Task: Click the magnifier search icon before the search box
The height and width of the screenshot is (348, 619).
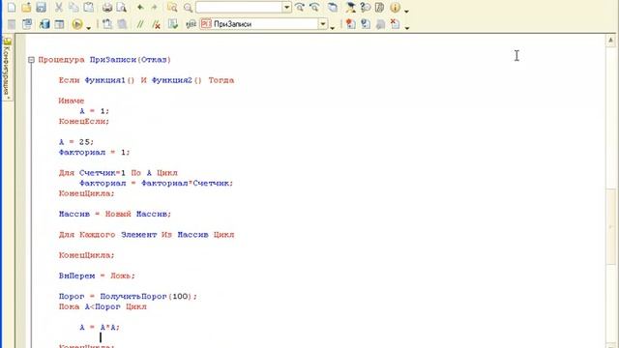Action: coord(188,7)
